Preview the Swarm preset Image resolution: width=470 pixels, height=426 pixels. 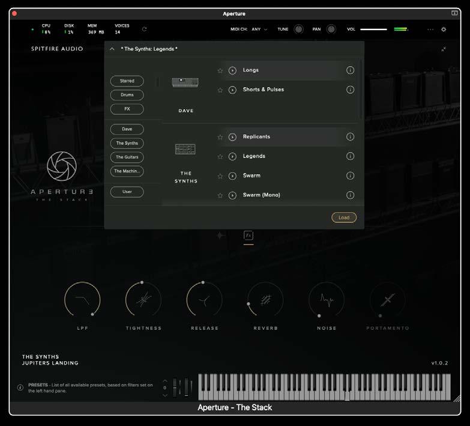232,176
